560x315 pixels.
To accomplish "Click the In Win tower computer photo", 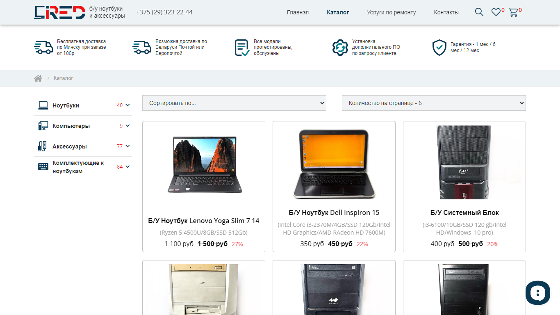I will [x=334, y=290].
